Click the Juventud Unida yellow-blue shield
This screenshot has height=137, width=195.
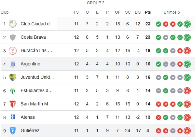13,77
